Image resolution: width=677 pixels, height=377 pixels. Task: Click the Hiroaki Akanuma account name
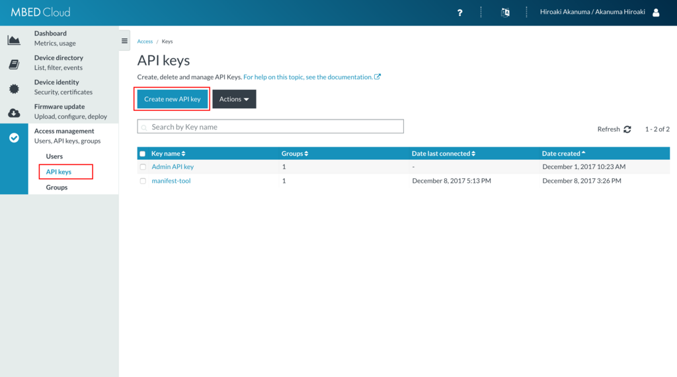pyautogui.click(x=592, y=12)
